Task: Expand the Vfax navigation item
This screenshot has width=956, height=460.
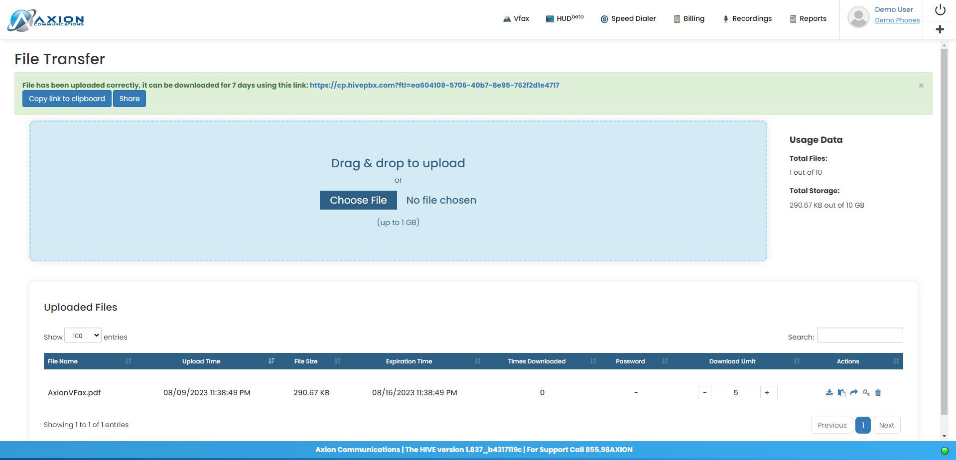Action: click(516, 18)
